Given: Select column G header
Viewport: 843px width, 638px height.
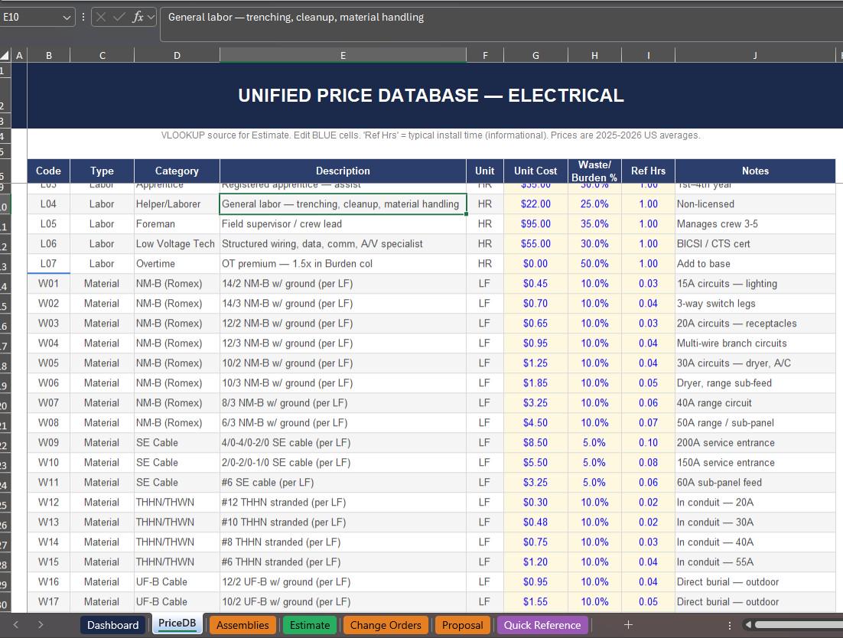Looking at the screenshot, I should tap(535, 55).
